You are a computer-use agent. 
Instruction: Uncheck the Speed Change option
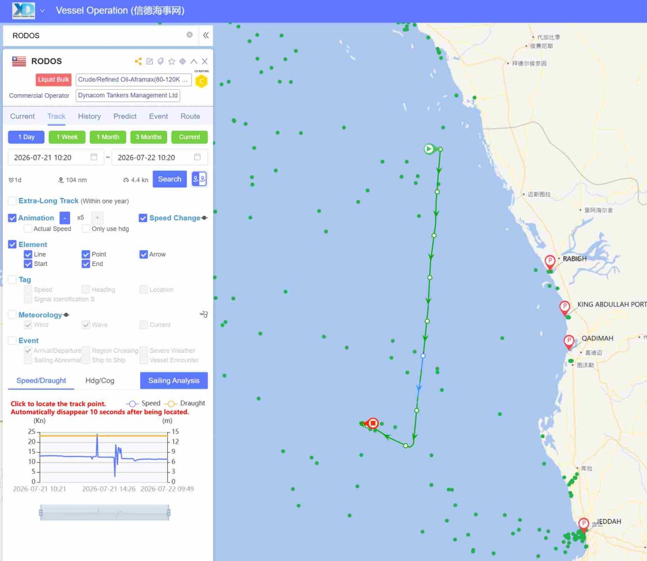[143, 218]
